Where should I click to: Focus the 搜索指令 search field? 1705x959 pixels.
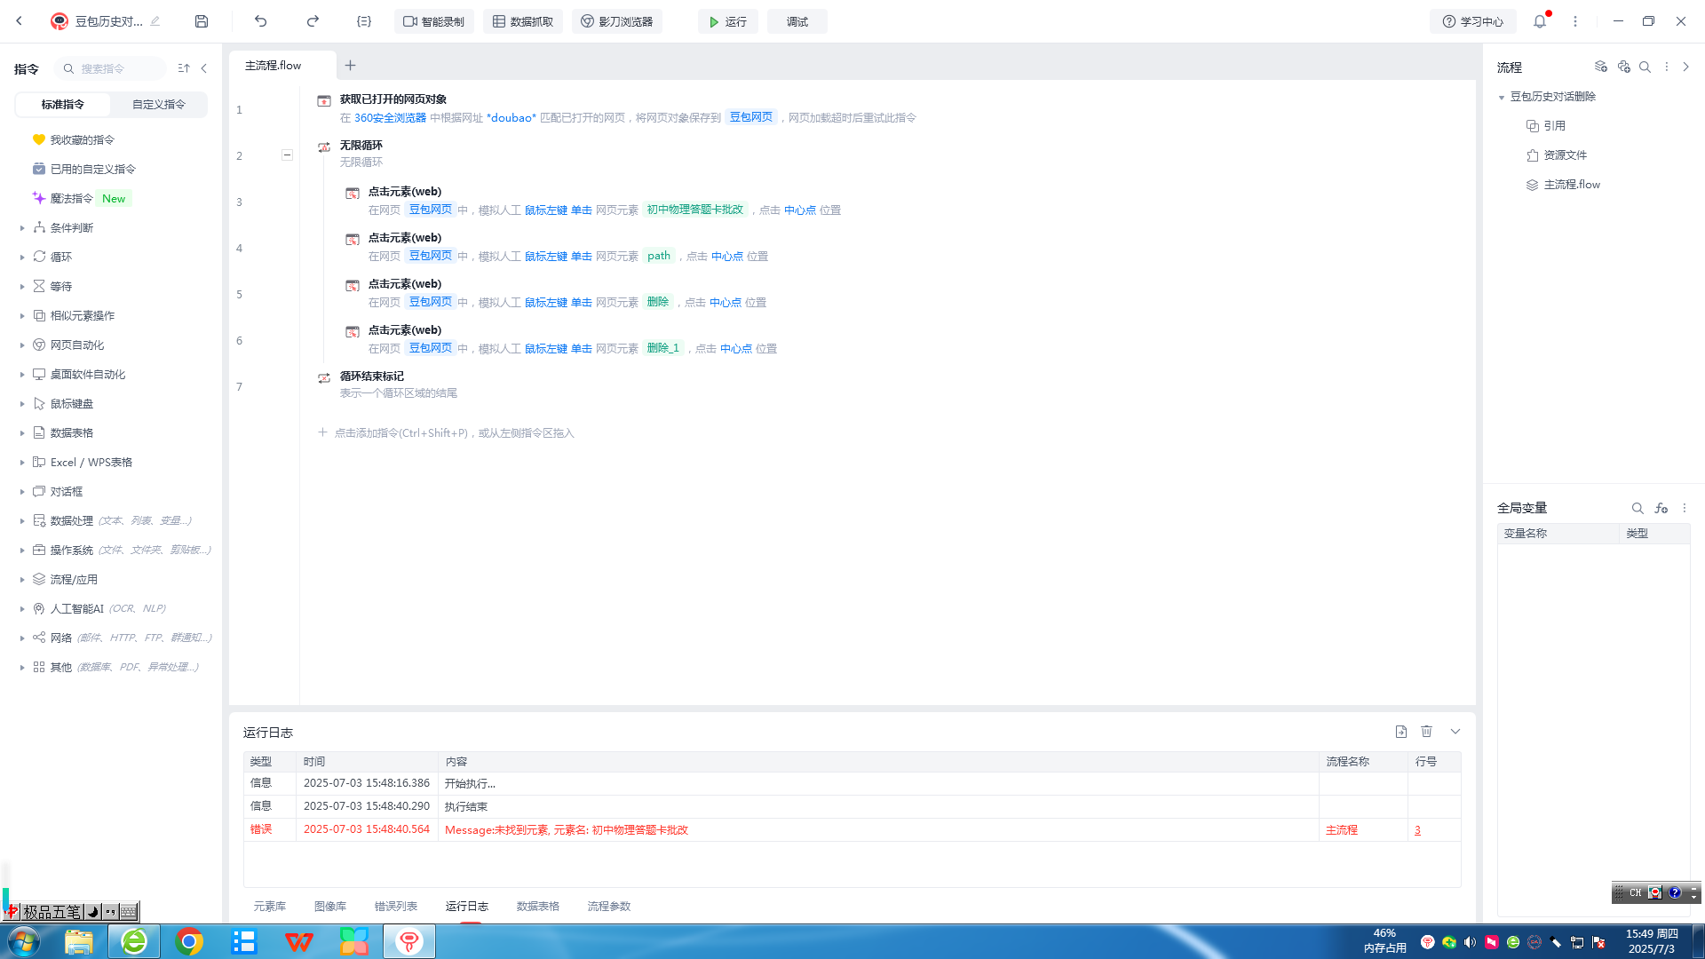coord(110,68)
